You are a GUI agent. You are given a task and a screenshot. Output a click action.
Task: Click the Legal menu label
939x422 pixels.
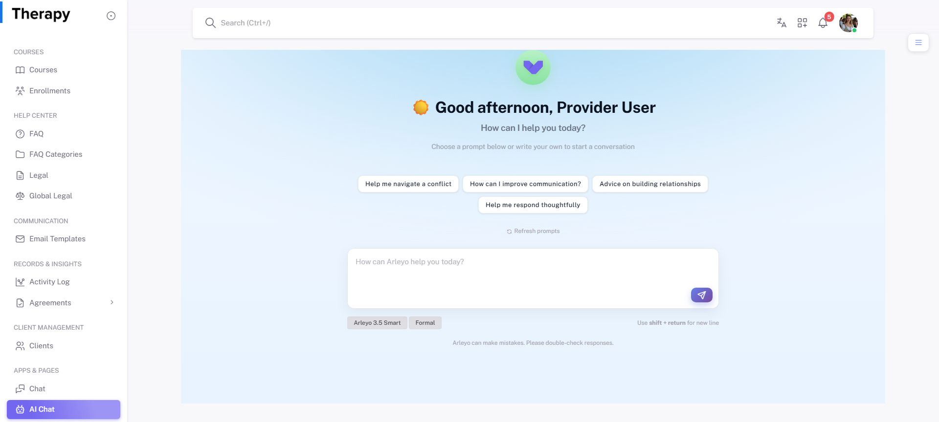point(39,175)
